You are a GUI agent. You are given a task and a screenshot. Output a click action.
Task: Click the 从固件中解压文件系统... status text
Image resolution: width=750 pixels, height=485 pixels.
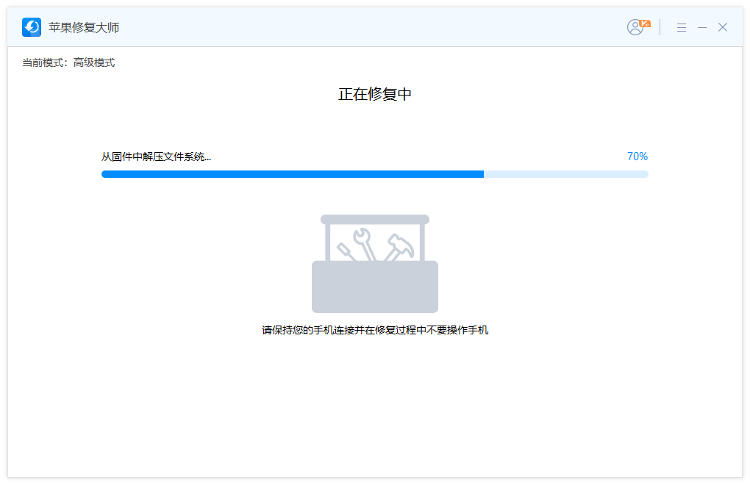(156, 157)
